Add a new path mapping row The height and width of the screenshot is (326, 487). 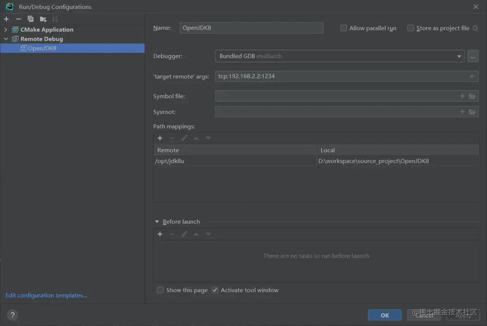160,138
